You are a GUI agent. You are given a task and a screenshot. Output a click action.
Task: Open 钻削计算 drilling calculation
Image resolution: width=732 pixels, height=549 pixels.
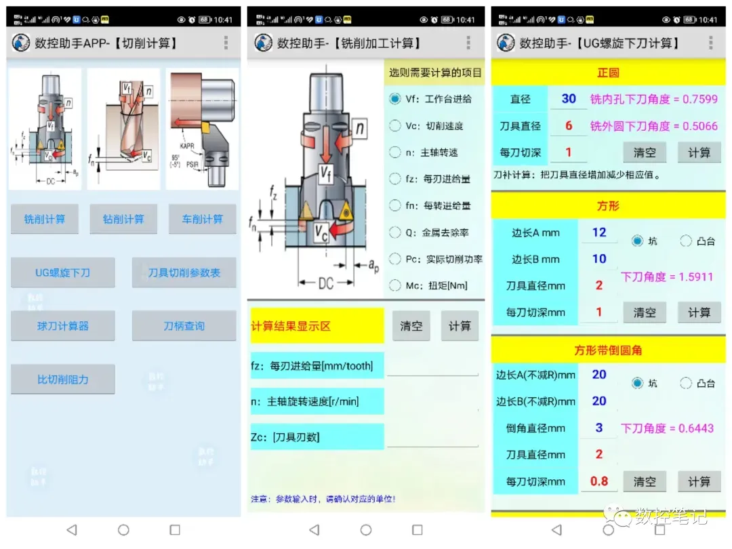tap(123, 219)
